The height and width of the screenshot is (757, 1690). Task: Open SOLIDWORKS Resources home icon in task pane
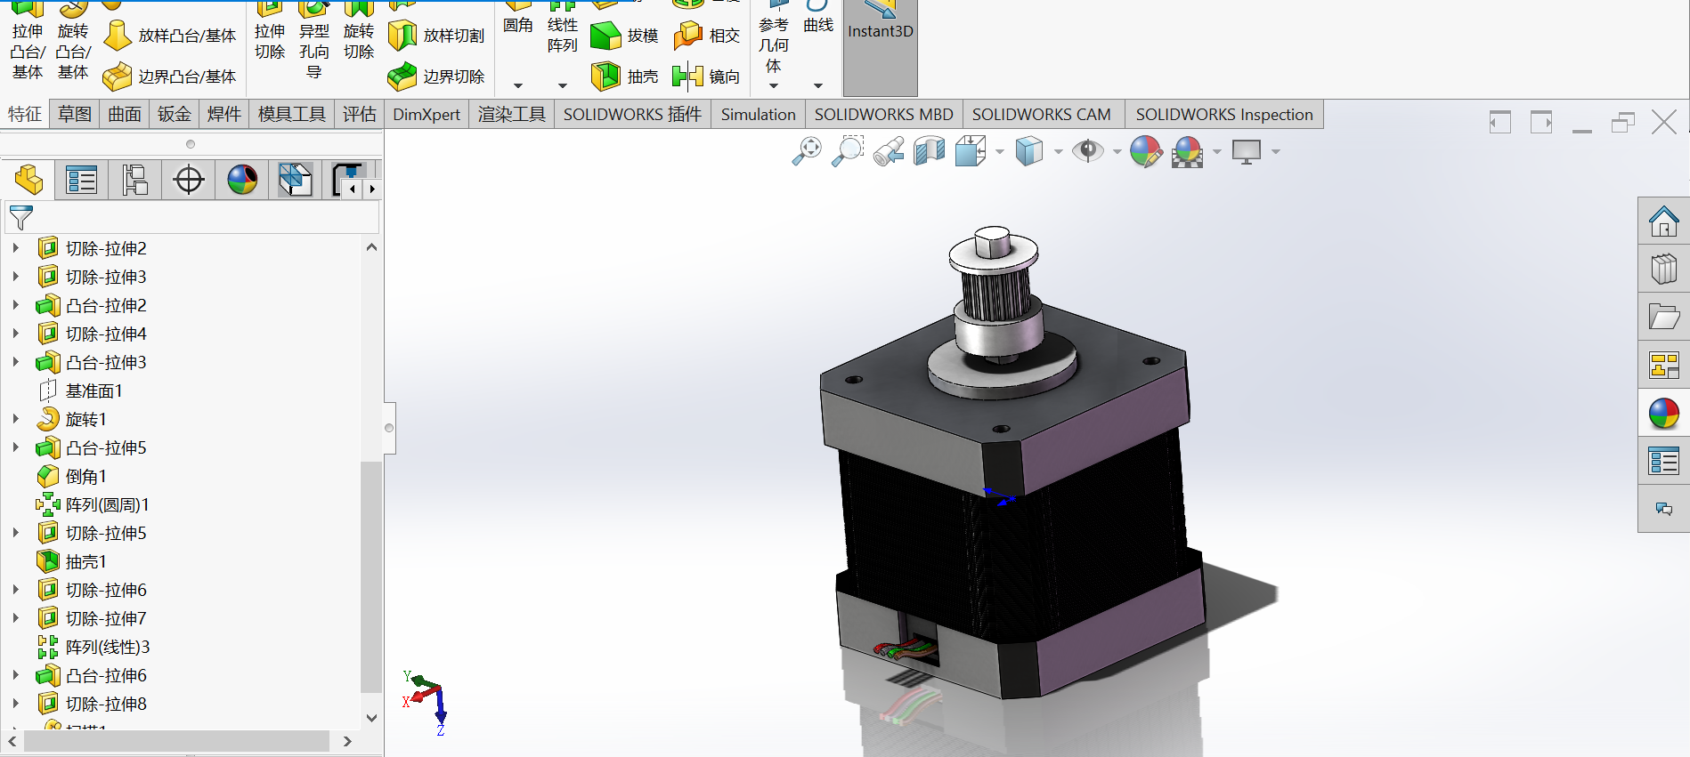point(1663,221)
